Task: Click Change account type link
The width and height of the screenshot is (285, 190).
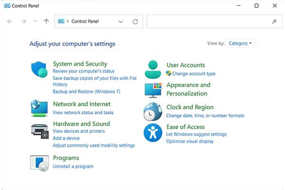Action: tap(194, 74)
